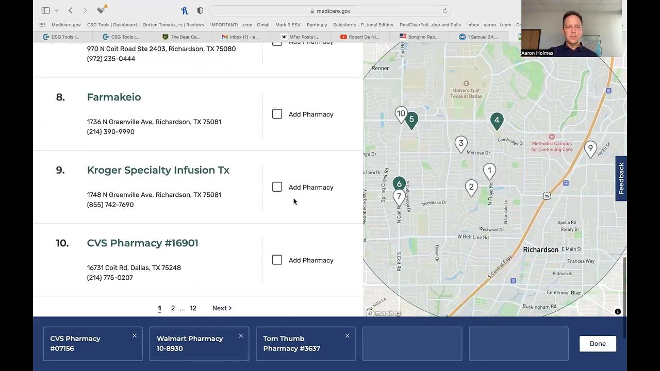Click the medicare.gov address bar
This screenshot has height=371, width=660.
click(x=330, y=11)
